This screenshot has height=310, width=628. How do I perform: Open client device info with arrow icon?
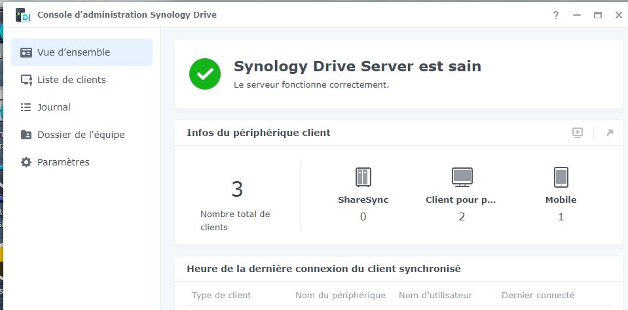[610, 133]
